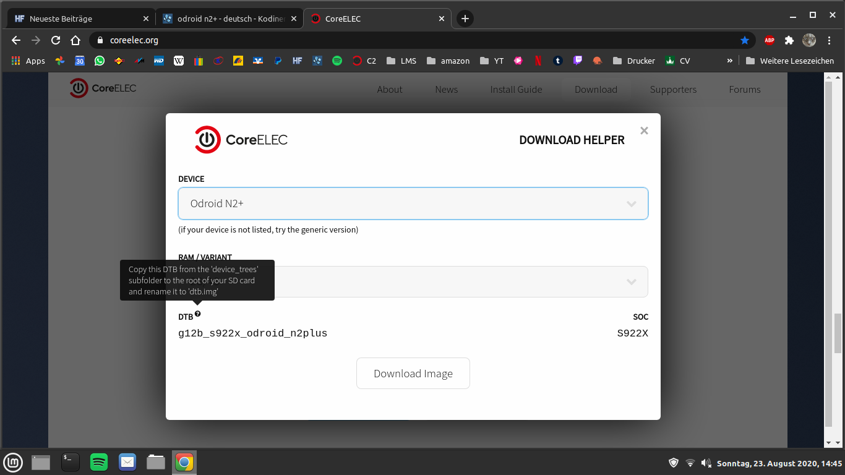
Task: Expand the RAM / Variant dropdown
Action: tap(413, 281)
